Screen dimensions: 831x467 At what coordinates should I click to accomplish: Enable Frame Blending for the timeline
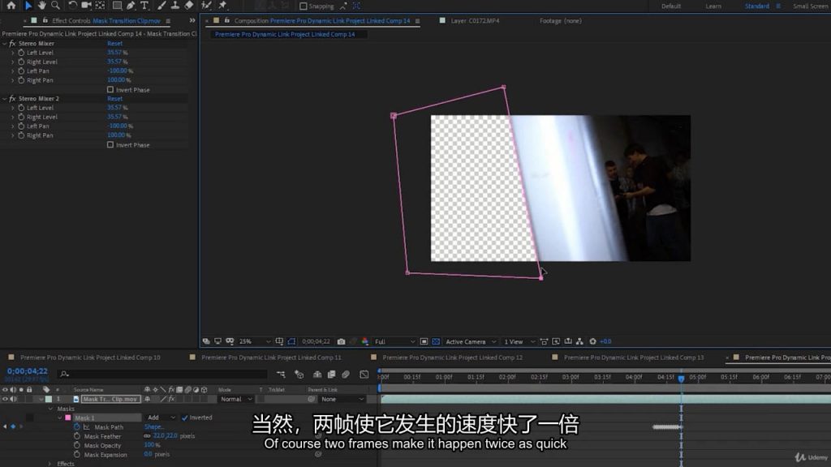(x=331, y=375)
